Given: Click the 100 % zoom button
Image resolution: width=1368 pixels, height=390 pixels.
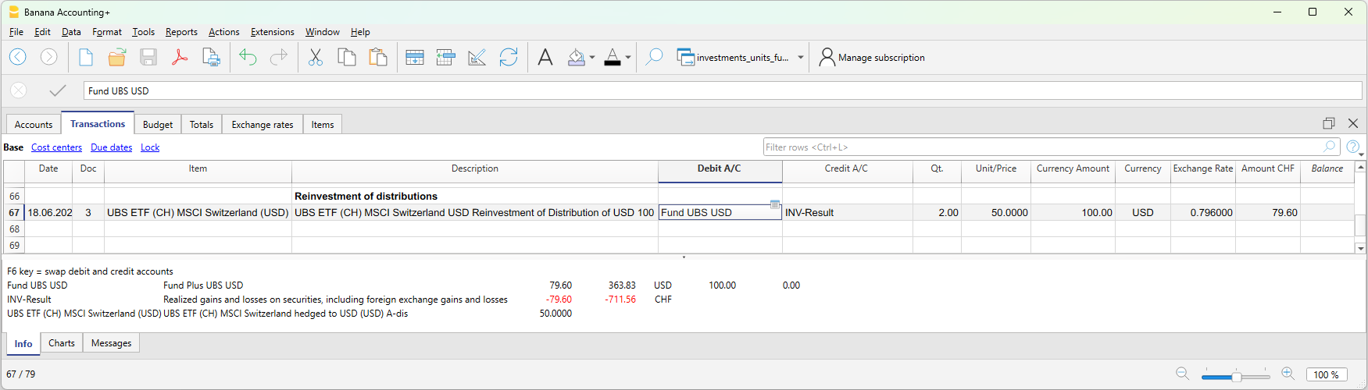Looking at the screenshot, I should [1327, 375].
